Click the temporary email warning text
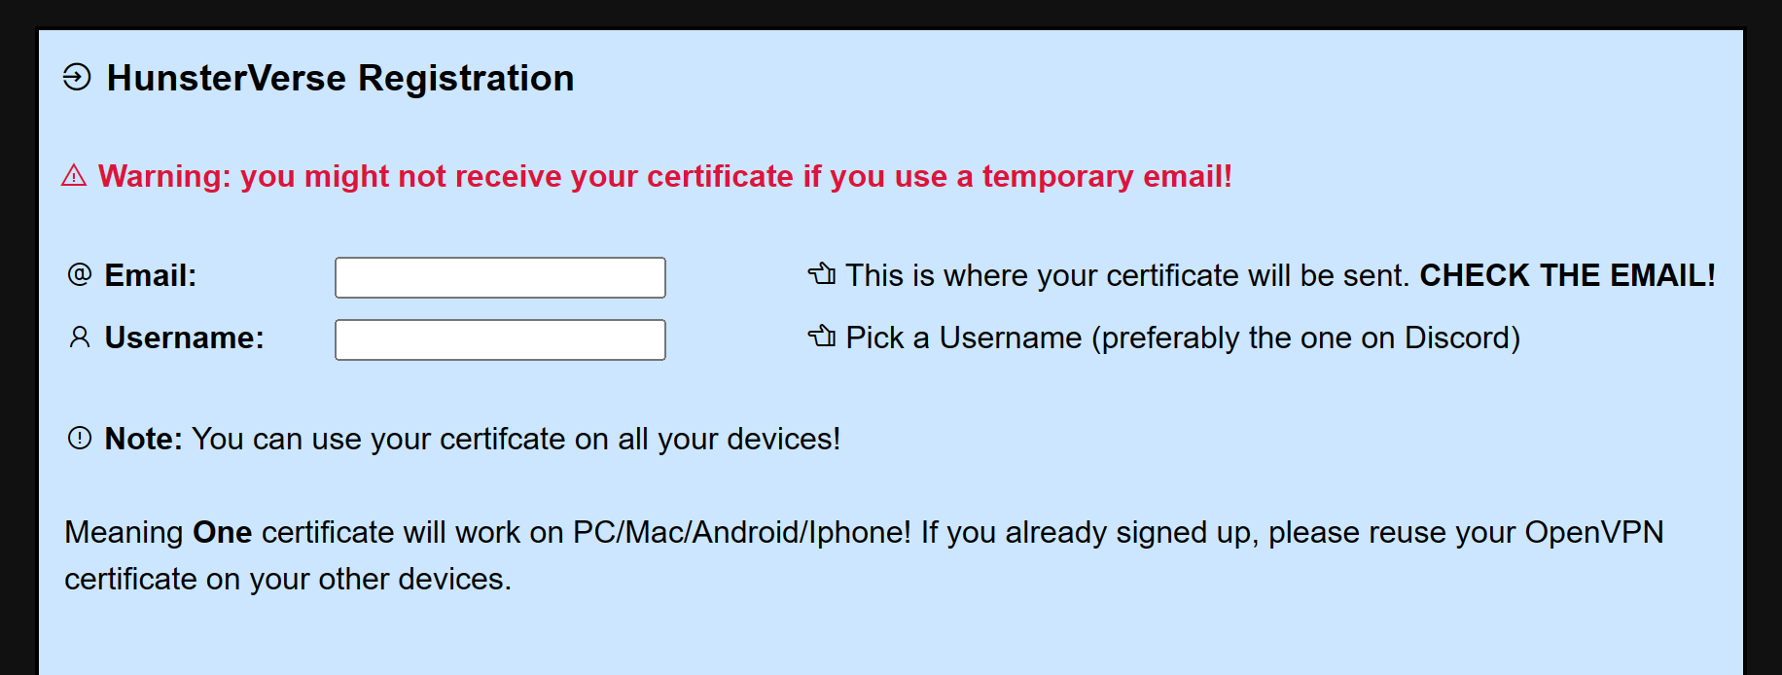Viewport: 1782px width, 675px height. point(665,176)
